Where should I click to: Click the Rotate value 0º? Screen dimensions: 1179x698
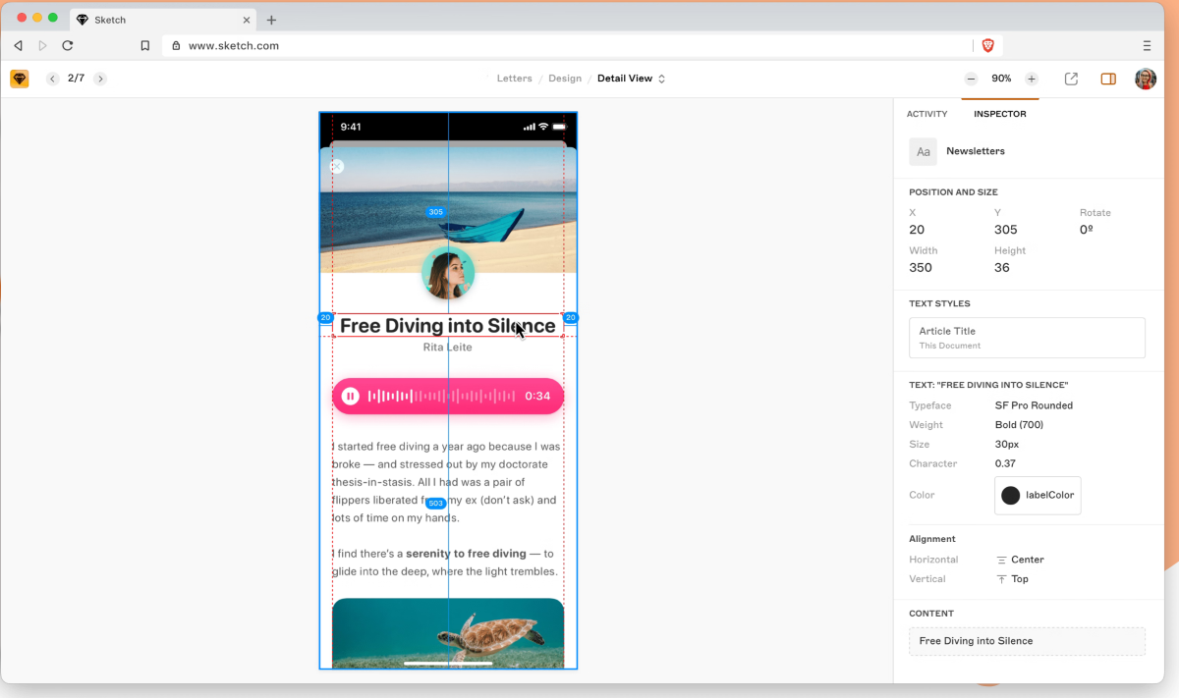click(x=1086, y=230)
